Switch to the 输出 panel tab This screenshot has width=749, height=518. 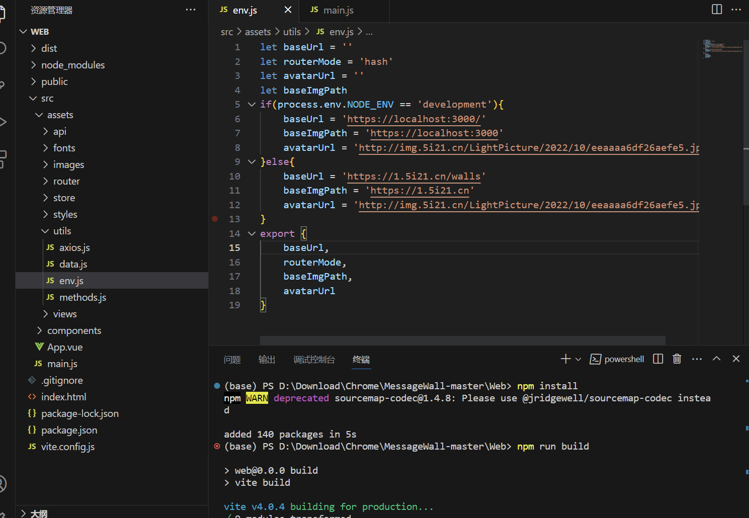pyautogui.click(x=267, y=360)
